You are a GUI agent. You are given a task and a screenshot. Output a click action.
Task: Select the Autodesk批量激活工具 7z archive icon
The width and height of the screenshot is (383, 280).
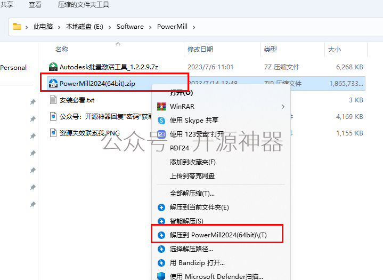53,67
